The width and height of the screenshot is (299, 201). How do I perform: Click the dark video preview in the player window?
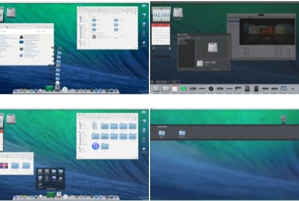[267, 32]
